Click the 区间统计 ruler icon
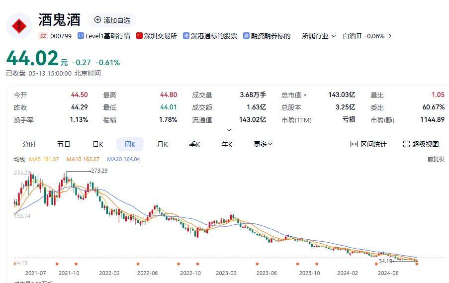Screen dimensions: 449x283 [354, 144]
